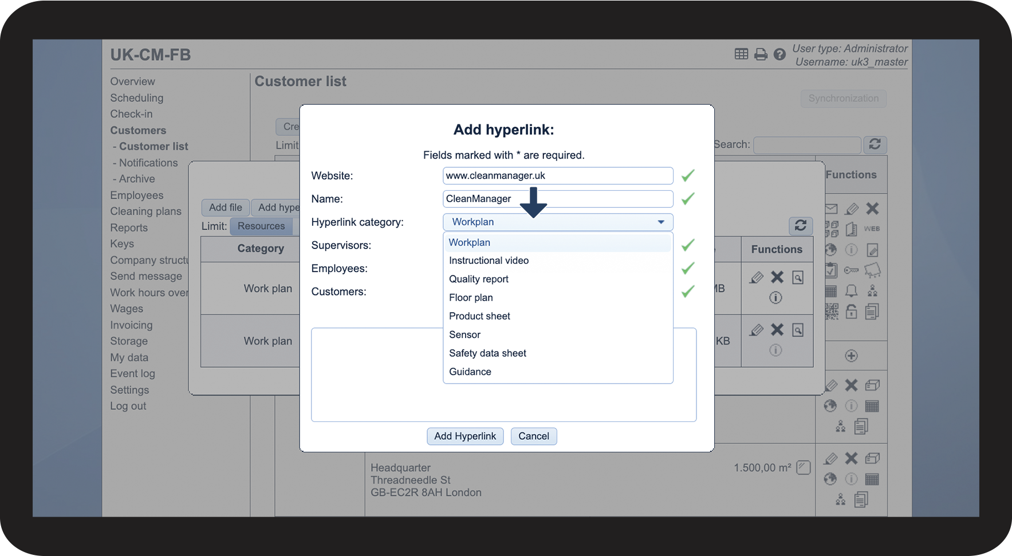
Task: Open the box storage icon in Headquarter row
Action: pyautogui.click(x=872, y=458)
